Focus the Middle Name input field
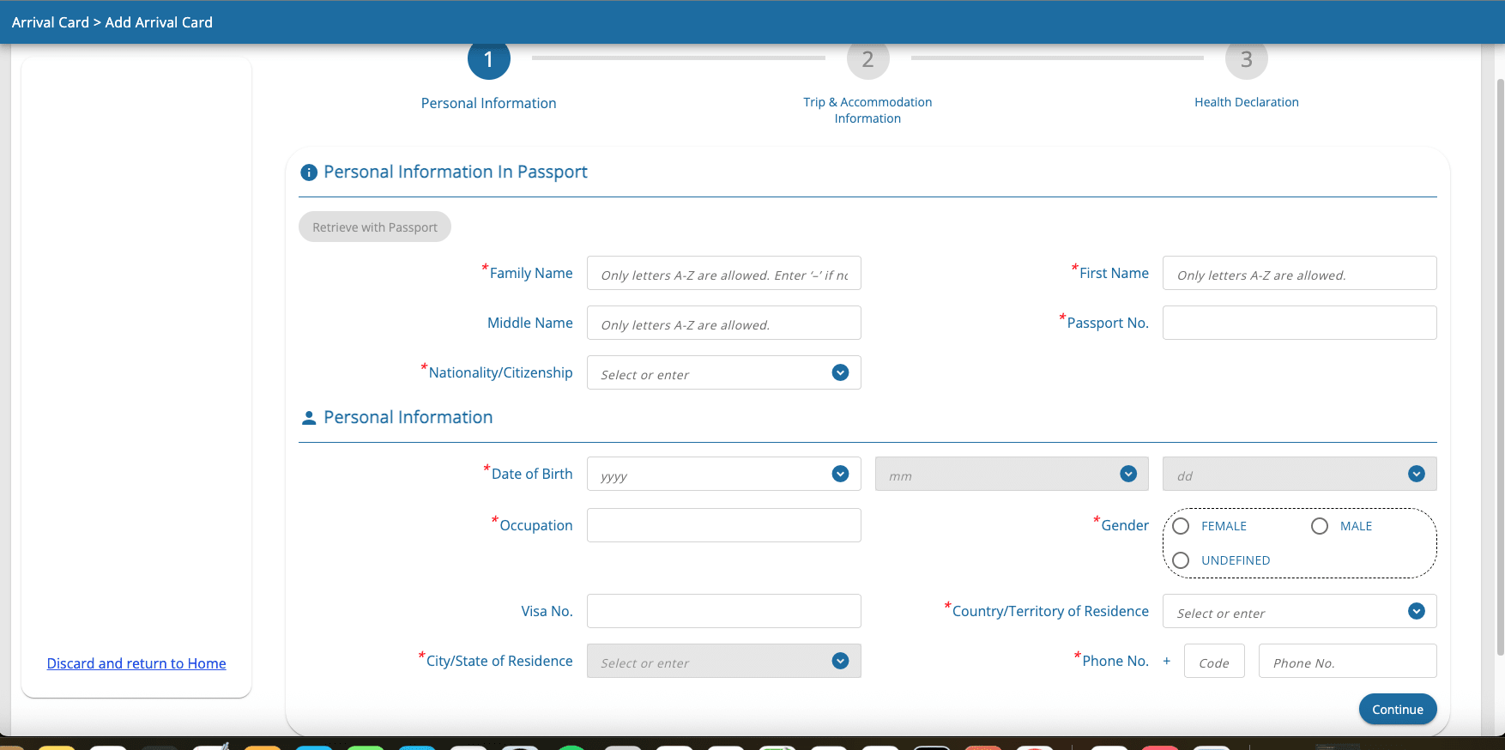Viewport: 1505px width, 750px height. click(x=724, y=323)
